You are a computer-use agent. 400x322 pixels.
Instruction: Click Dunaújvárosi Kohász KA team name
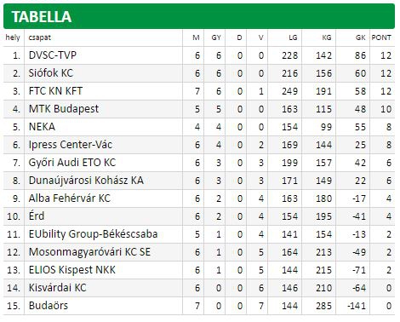click(x=86, y=181)
